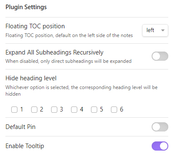
Task: Check heading level 2 checkbox
Action: click(x=34, y=109)
